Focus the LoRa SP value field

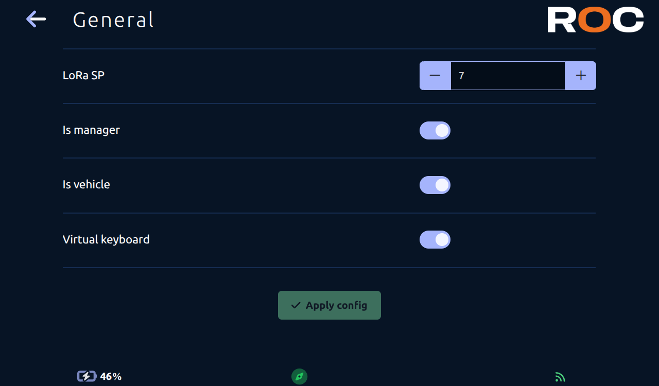coord(508,76)
